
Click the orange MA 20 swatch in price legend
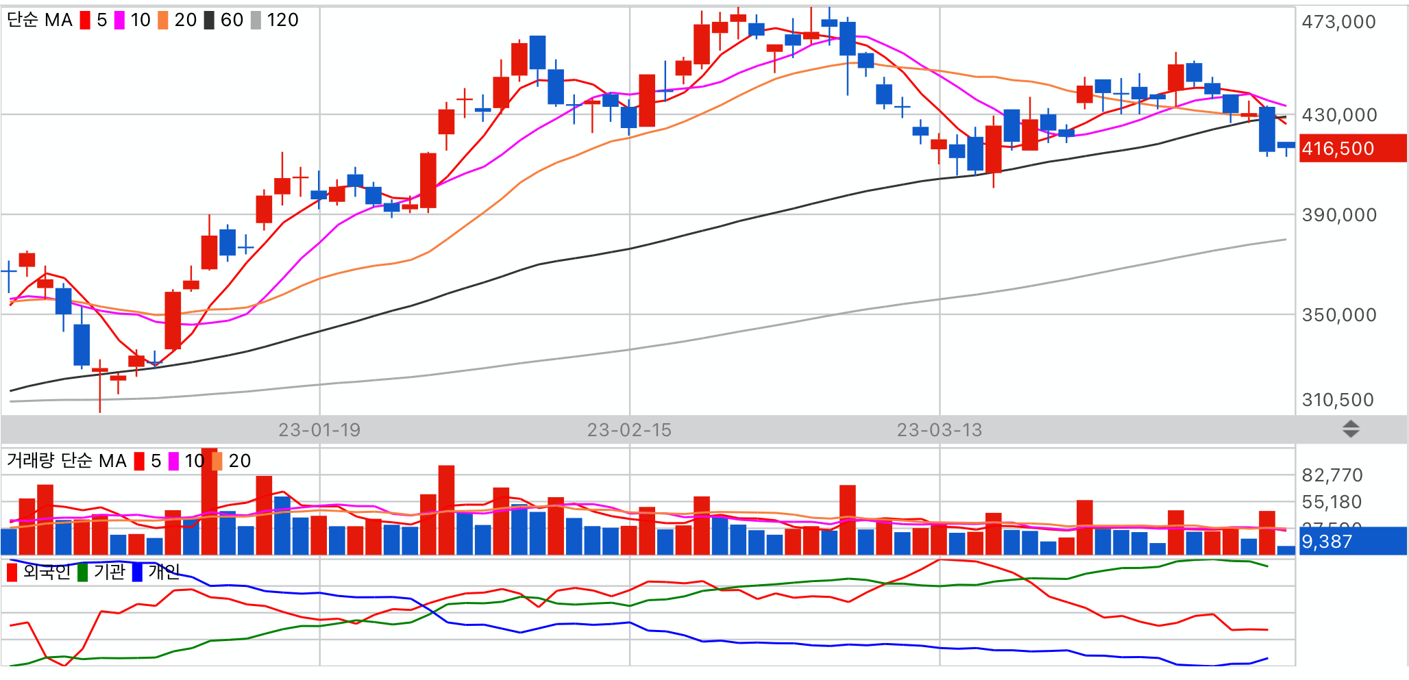pyautogui.click(x=163, y=21)
